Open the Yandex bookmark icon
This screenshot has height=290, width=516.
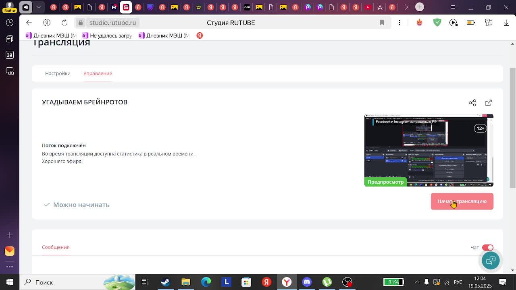200,35
